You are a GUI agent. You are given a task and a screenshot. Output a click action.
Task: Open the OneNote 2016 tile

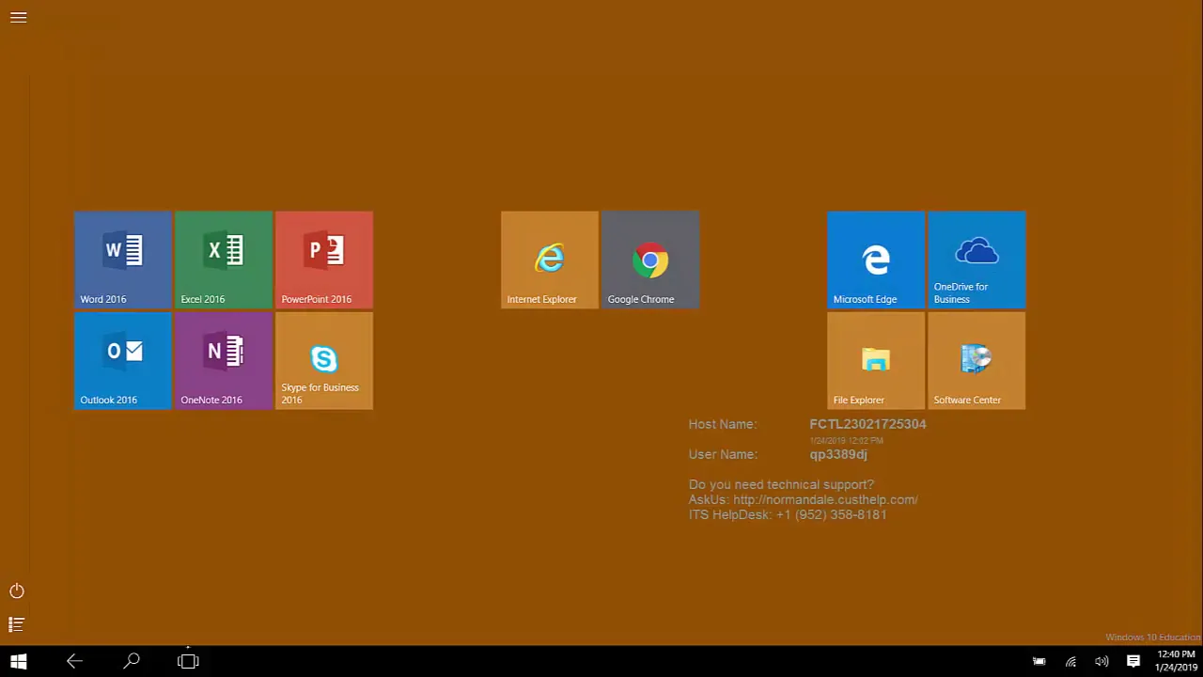(224, 360)
